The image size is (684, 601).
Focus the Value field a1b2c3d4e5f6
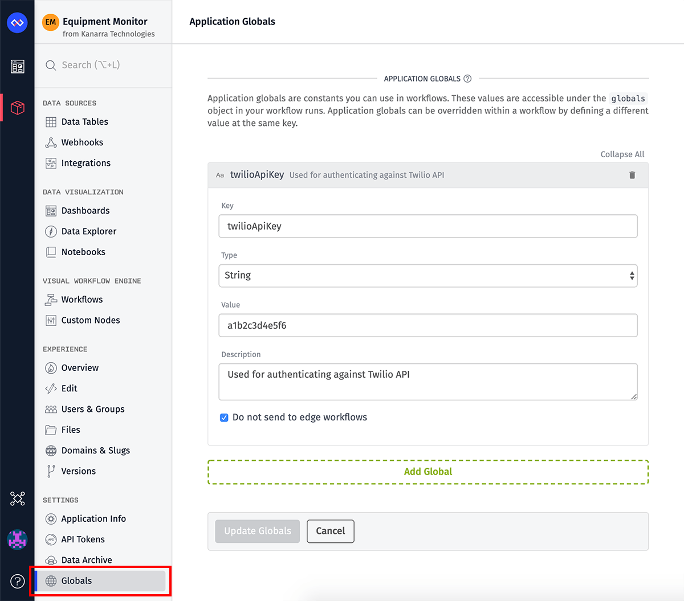428,325
